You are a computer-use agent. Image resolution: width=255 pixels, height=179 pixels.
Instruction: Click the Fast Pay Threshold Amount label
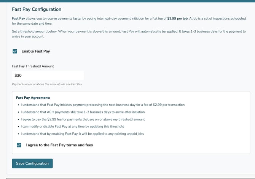click(33, 66)
